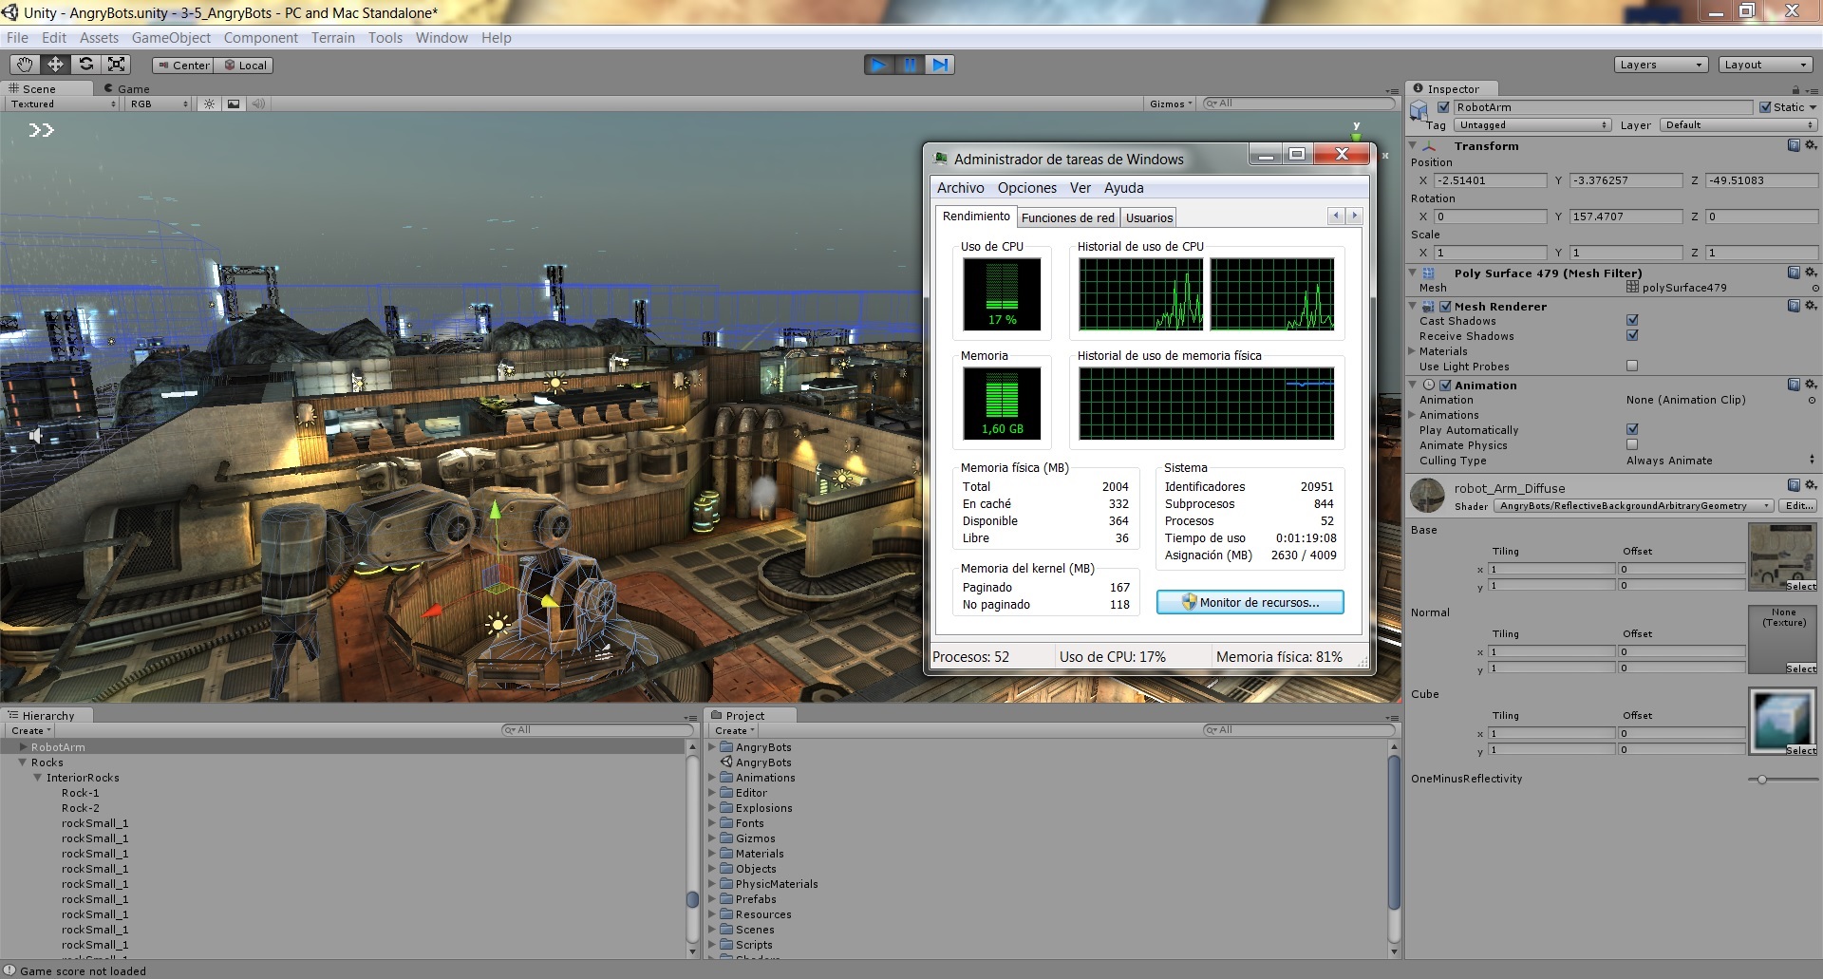Disable Cast Shadows checkbox
This screenshot has width=1823, height=979.
[x=1632, y=320]
